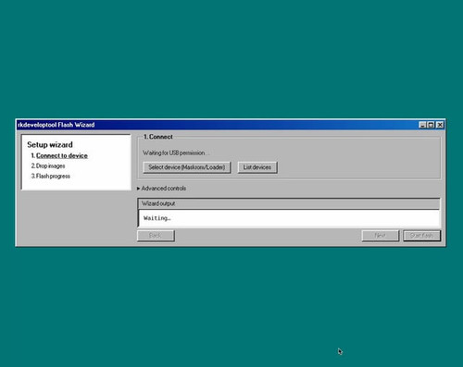Click the Waiting… output text area

(289, 218)
